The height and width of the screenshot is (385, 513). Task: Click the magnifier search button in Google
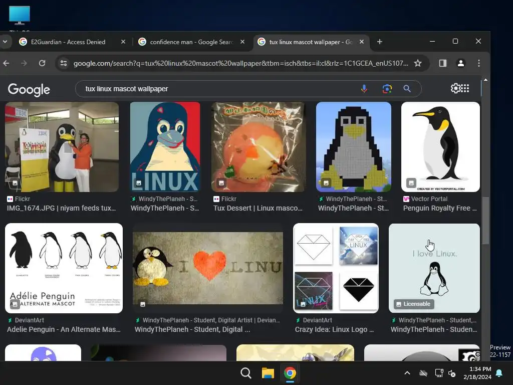[407, 89]
